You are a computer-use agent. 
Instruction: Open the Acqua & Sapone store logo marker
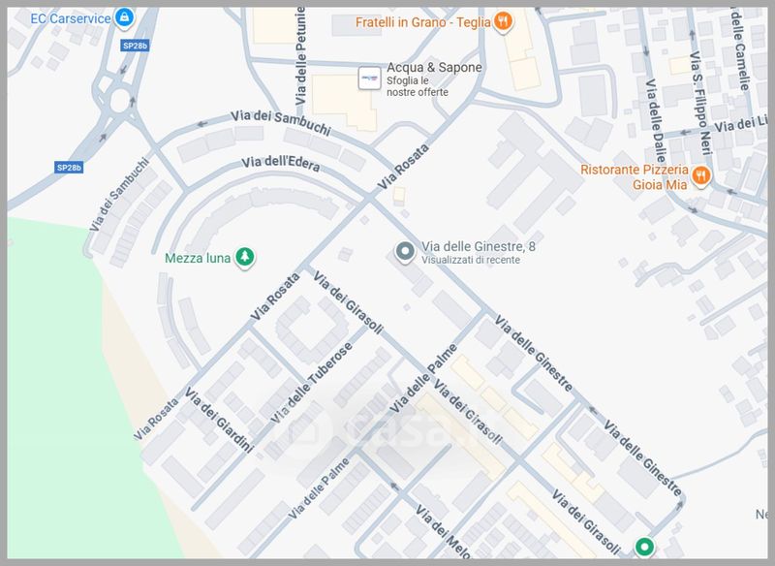(x=369, y=79)
